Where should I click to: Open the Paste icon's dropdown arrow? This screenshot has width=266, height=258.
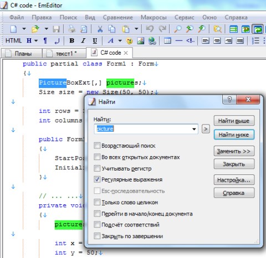point(136,29)
